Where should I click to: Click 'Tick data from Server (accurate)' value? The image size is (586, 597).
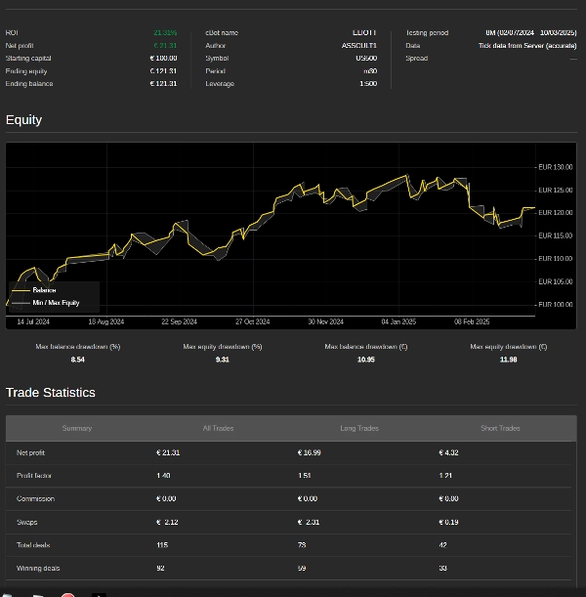click(x=527, y=46)
